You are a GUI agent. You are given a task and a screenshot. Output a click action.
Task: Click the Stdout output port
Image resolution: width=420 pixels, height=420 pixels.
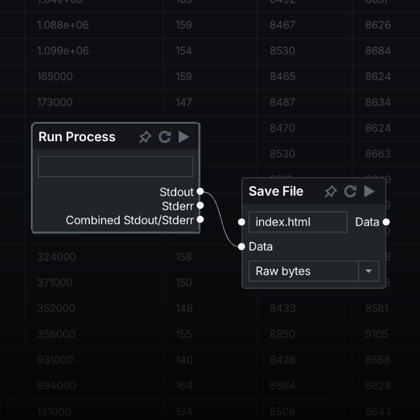coord(200,191)
